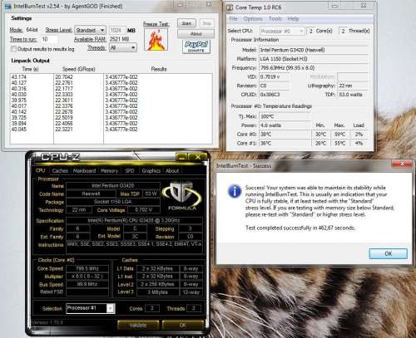Image resolution: width=416 pixels, height=338 pixels.
Task: Click OK in the Success dialog
Action: click(x=388, y=253)
